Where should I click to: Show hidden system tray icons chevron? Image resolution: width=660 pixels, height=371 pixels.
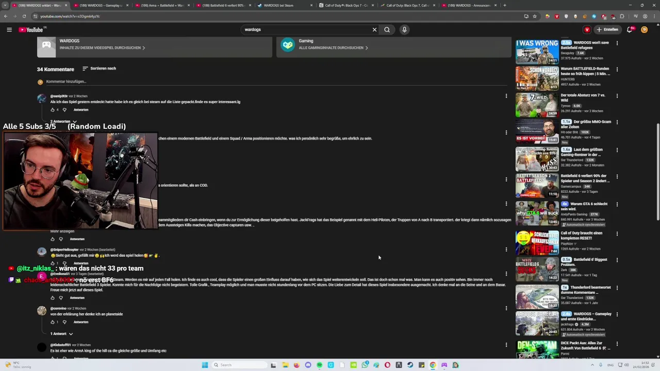pyautogui.click(x=591, y=365)
